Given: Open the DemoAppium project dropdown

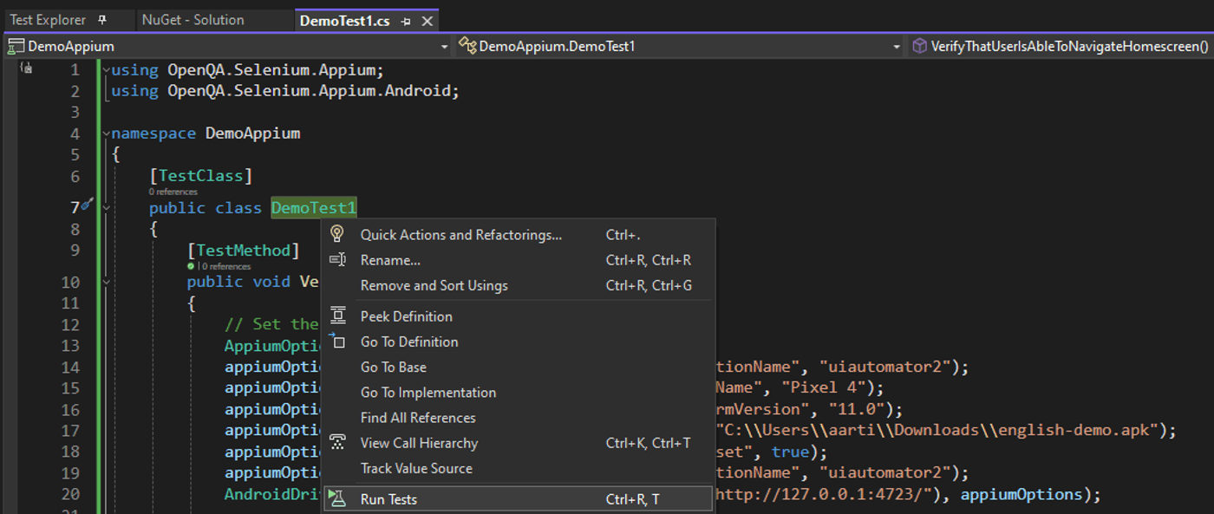Looking at the screenshot, I should coord(229,46).
